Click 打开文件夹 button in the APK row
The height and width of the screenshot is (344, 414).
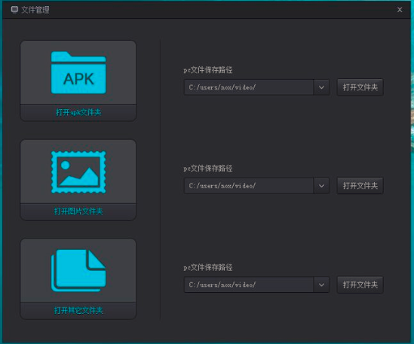[360, 87]
